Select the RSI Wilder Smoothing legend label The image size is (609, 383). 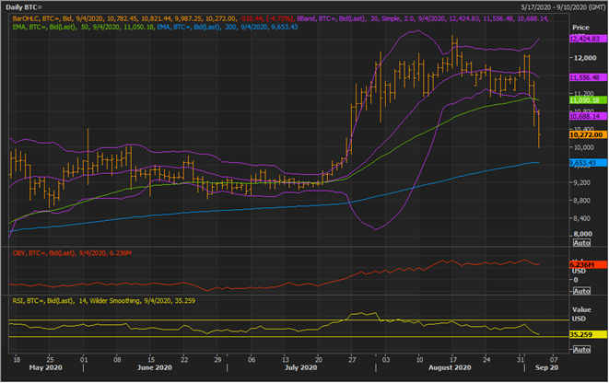point(104,301)
